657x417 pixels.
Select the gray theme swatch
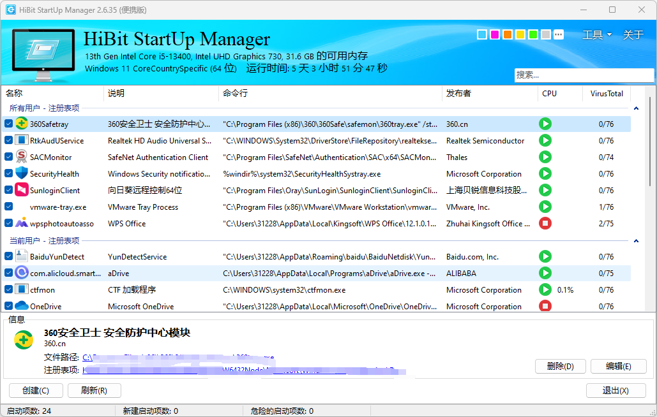point(545,34)
